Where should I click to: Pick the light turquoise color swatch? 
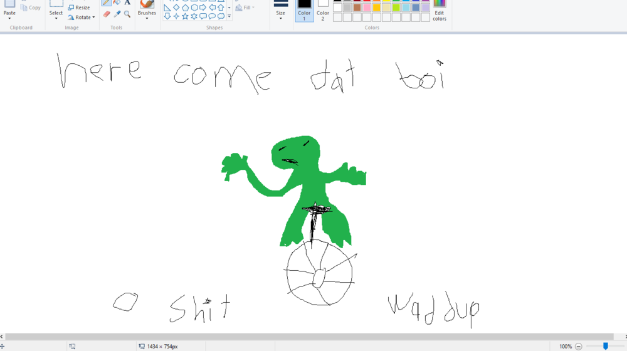coord(406,8)
